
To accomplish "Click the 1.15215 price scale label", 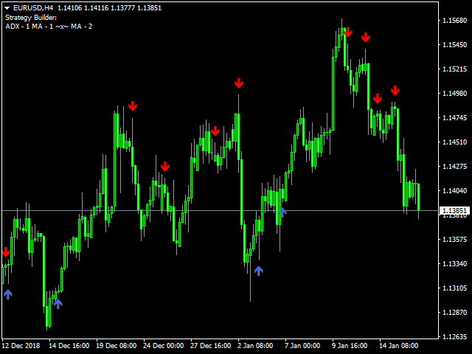I will point(454,69).
